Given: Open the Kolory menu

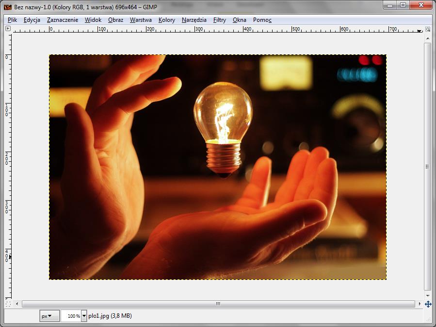Looking at the screenshot, I should click(166, 20).
